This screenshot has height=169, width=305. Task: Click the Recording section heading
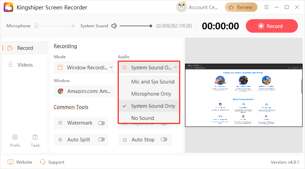(x=65, y=46)
